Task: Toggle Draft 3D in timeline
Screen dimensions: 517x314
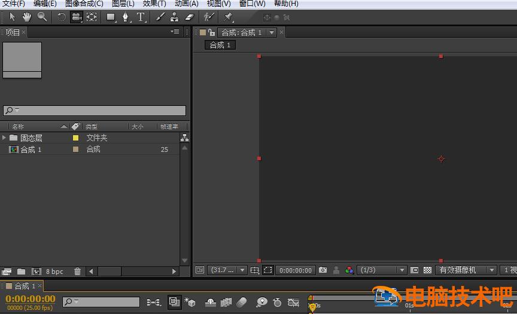Action: (190, 302)
